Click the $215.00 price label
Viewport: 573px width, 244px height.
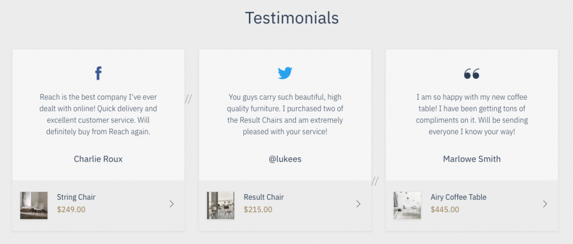(258, 210)
